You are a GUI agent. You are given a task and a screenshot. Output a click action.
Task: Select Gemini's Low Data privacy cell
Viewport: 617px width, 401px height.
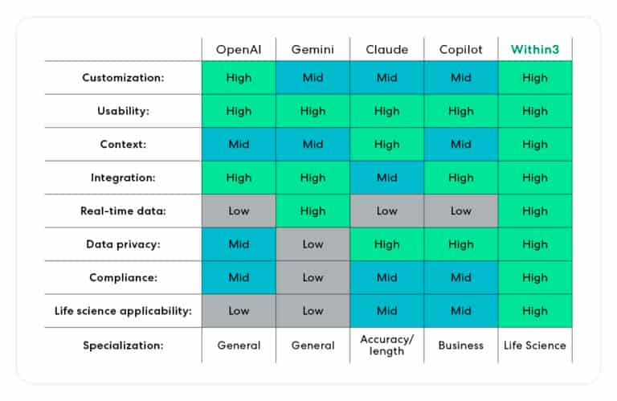(x=313, y=244)
